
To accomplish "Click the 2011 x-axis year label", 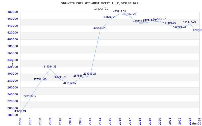I will [70, 121].
